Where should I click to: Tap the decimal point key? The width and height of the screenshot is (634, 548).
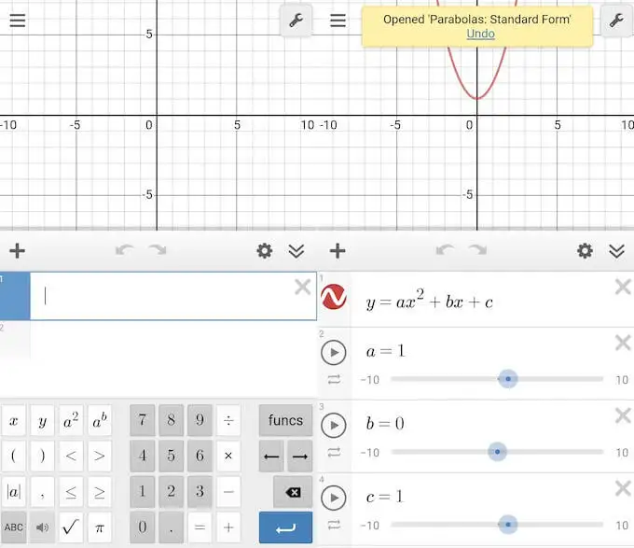[171, 527]
